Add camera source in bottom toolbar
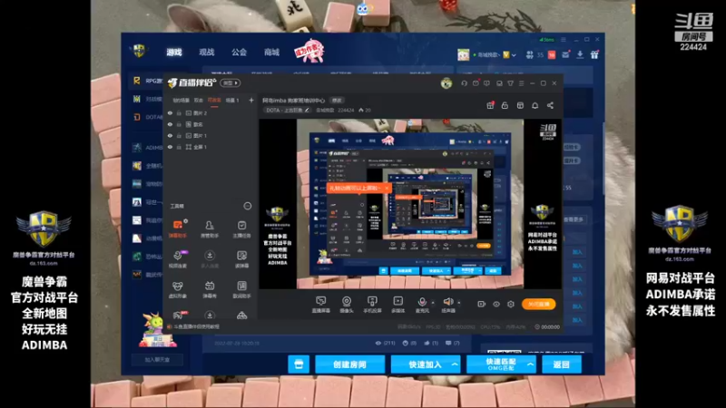The width and height of the screenshot is (726, 408). [347, 305]
